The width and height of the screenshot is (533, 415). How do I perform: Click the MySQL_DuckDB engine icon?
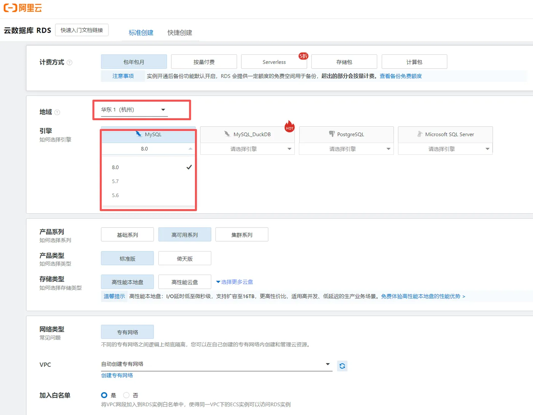pyautogui.click(x=227, y=134)
